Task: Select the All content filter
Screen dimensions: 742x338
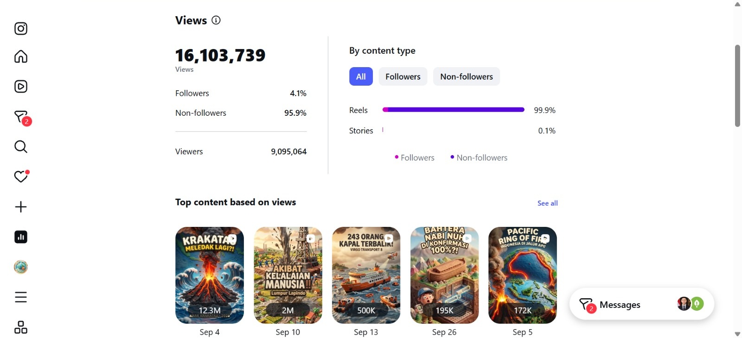Action: tap(361, 76)
